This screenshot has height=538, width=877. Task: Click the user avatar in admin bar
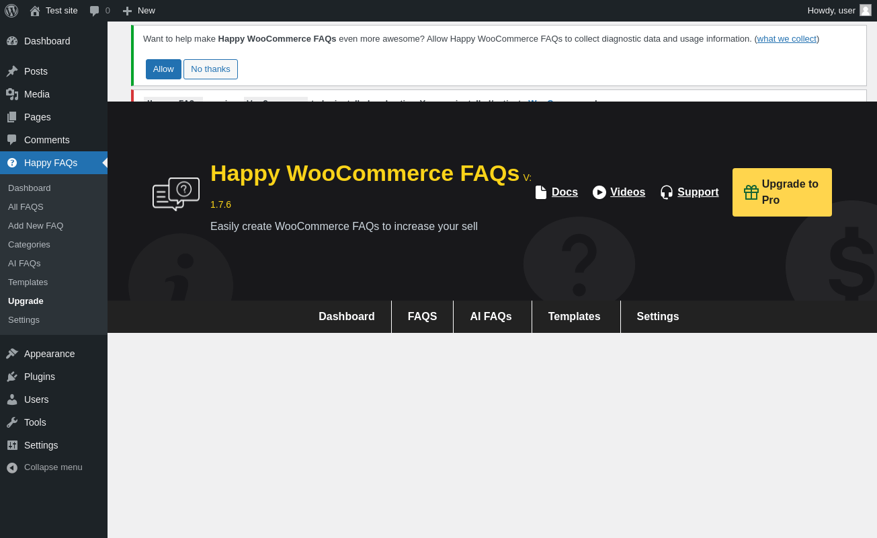[x=866, y=10]
